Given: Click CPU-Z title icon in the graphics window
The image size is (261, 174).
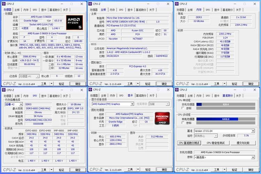Looking at the screenshot, I should pos(91,90).
